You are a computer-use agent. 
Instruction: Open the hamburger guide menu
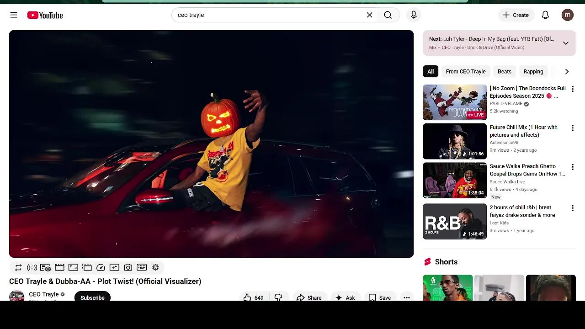pos(14,15)
